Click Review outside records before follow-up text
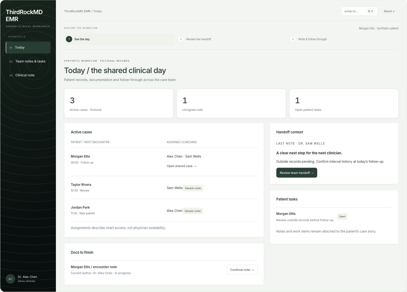The image size is (407, 292). 305,220
